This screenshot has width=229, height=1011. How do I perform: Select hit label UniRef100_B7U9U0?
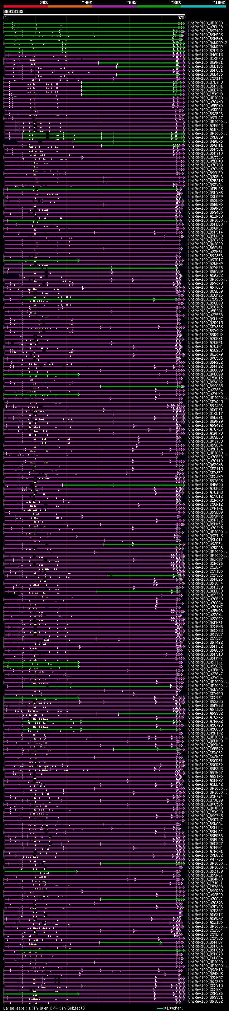205,51
